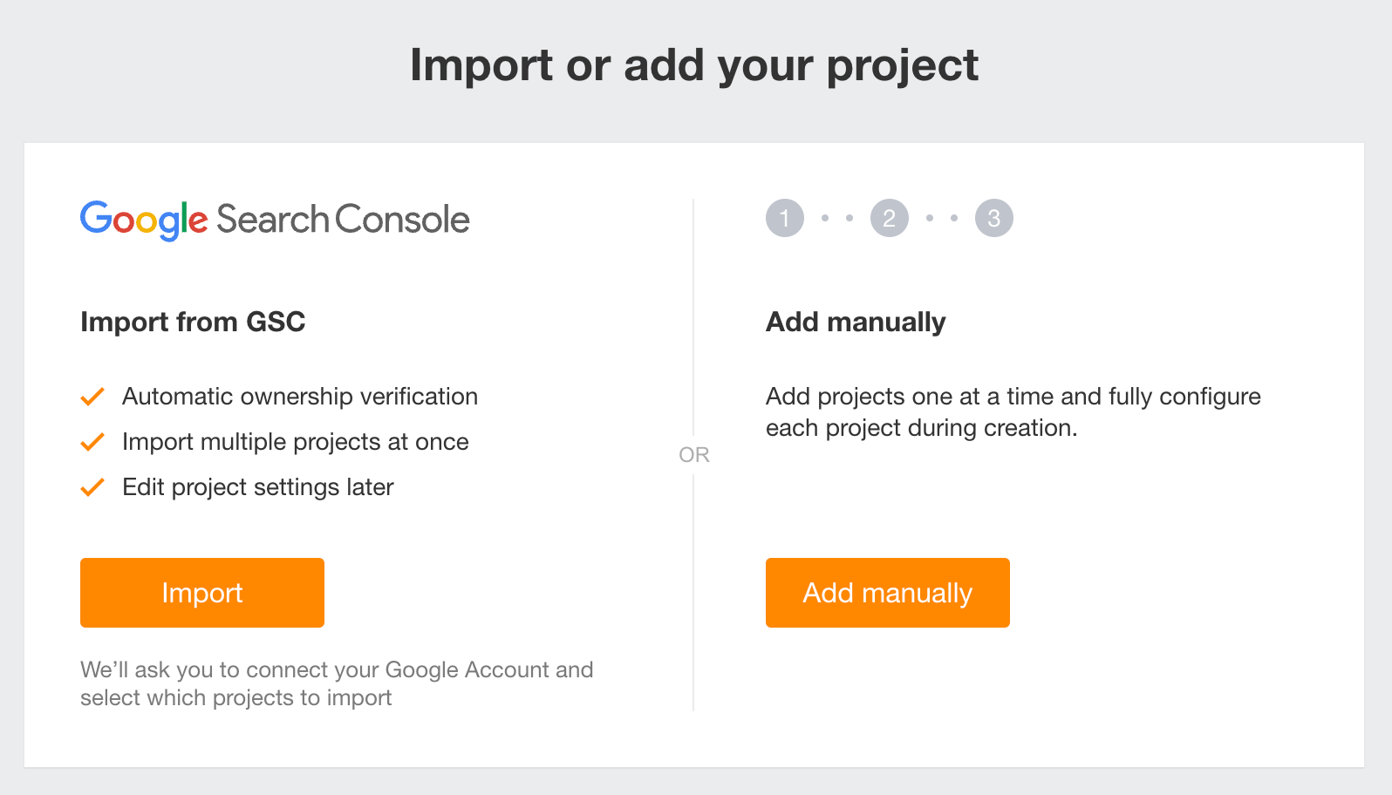Click the OR divider label

[x=695, y=454]
